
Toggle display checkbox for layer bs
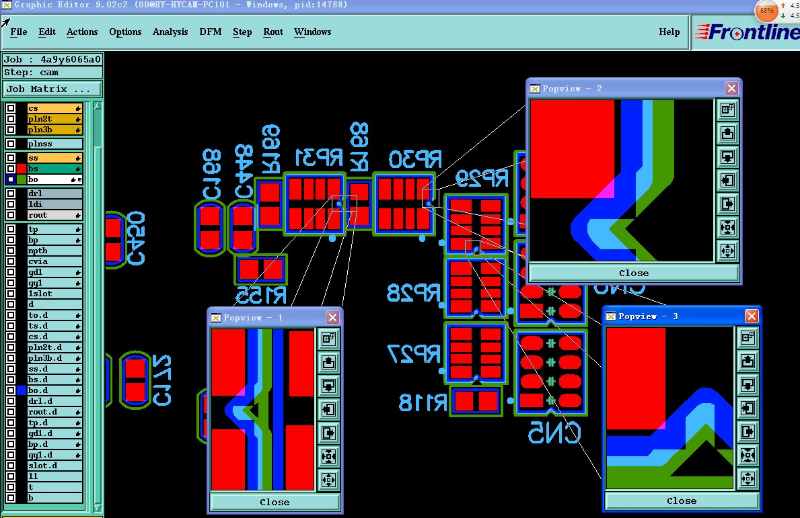(11, 169)
